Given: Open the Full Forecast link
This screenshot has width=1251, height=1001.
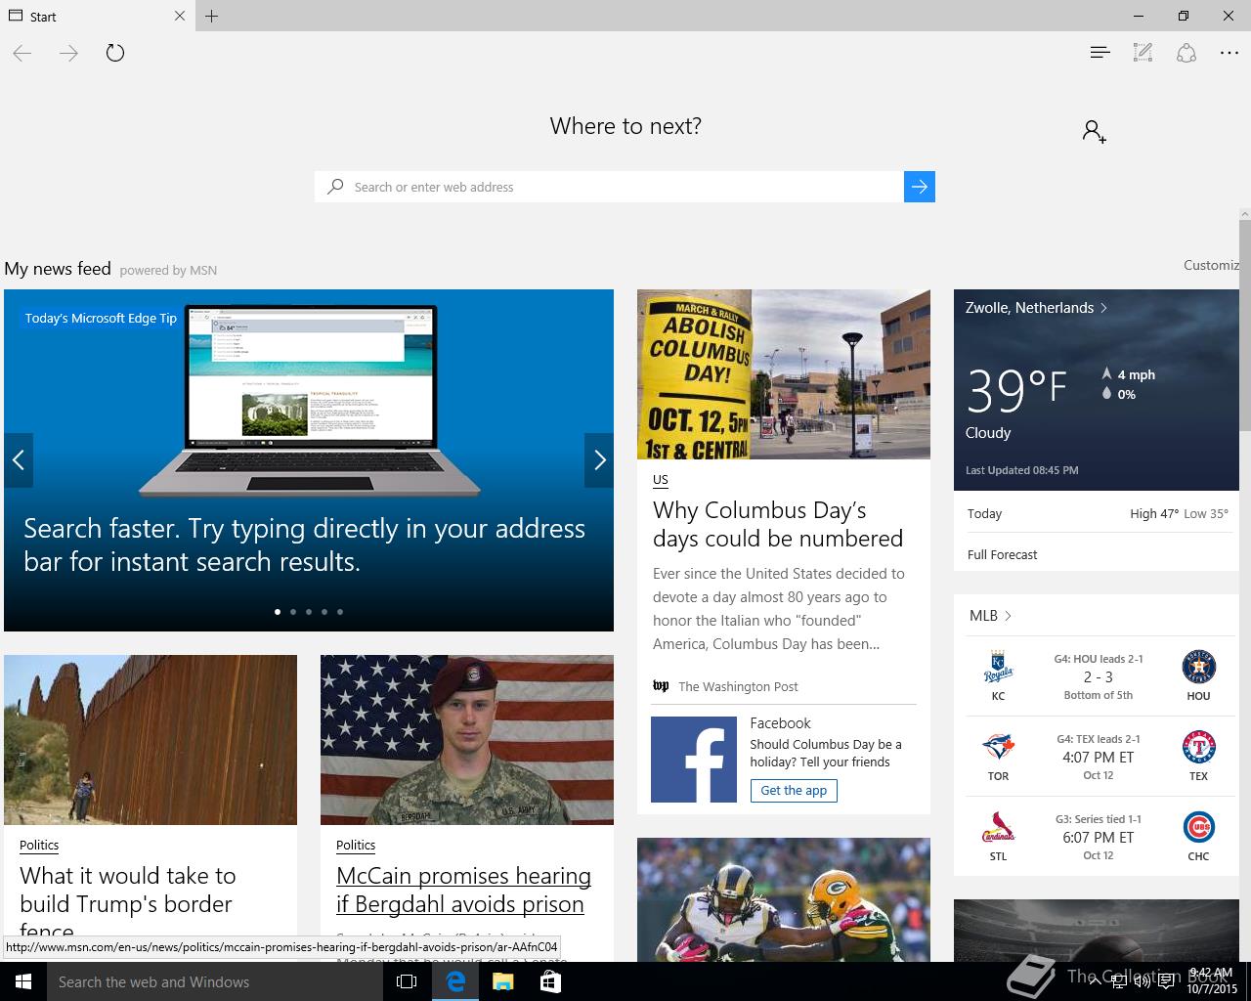Looking at the screenshot, I should (x=1002, y=554).
